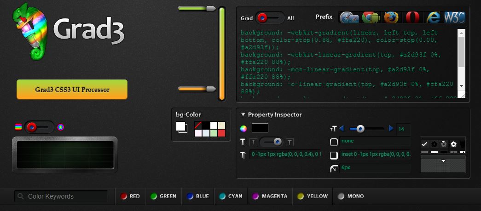The image size is (481, 211).
Task: Expand the icon palette dropdown arrow
Action: (x=443, y=142)
